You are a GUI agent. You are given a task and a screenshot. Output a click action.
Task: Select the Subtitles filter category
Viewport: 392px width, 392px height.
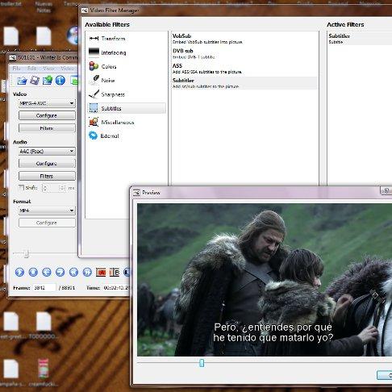pos(127,108)
